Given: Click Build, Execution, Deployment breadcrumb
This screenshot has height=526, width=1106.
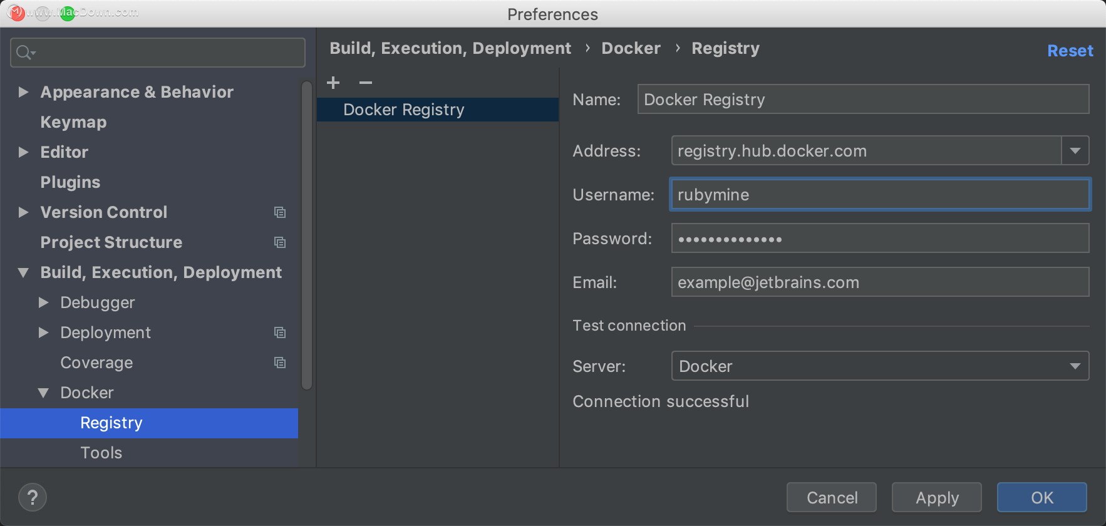Looking at the screenshot, I should pos(450,48).
